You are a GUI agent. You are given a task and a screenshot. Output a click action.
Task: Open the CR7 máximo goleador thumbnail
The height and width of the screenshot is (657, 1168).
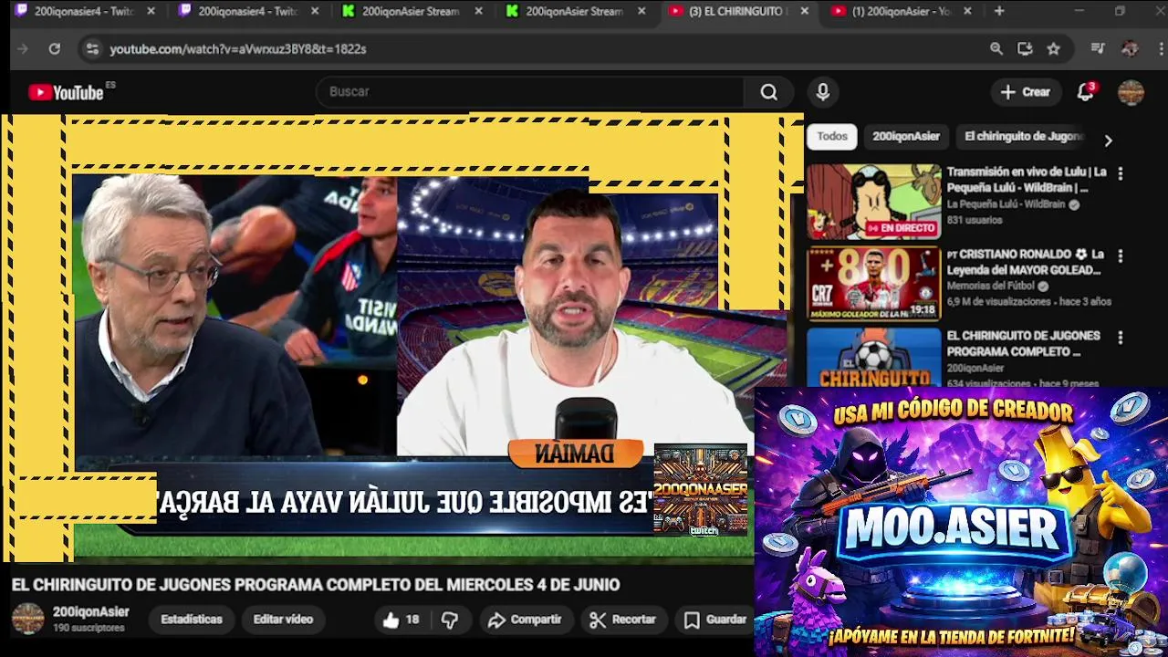873,283
